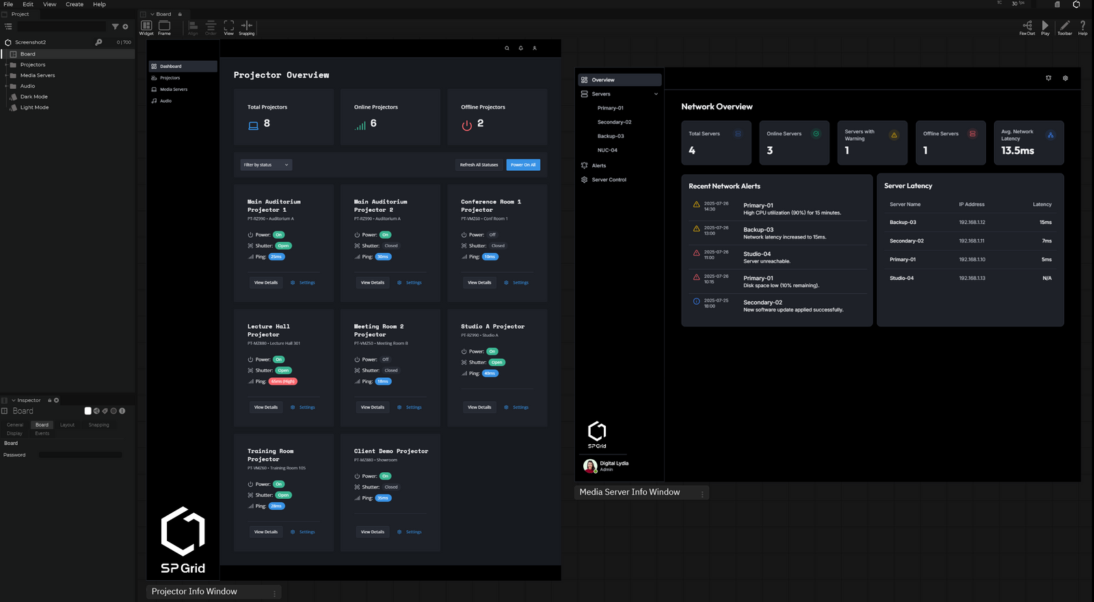Open the Filter by status dropdown
This screenshot has height=602, width=1094.
pos(266,165)
